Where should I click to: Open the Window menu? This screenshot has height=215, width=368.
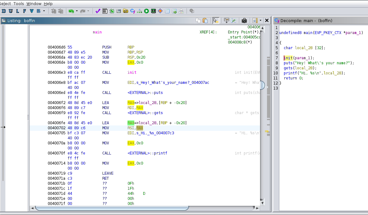tap(34, 3)
